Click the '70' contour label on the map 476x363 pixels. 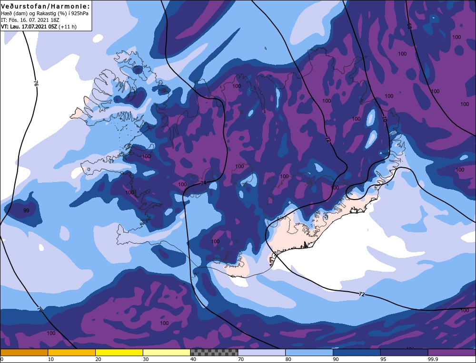click(x=385, y=119)
